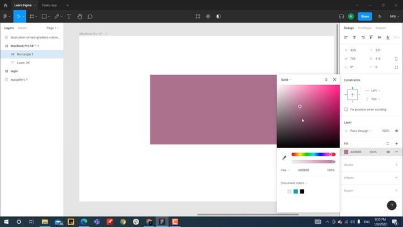This screenshot has height=227, width=403.
Task: Add an export setting with Export plus
Action: point(396,190)
